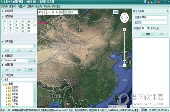Collapse the 地图级别 section
Image resolution: width=170 pixels, height=112 pixels.
(x=3, y=16)
